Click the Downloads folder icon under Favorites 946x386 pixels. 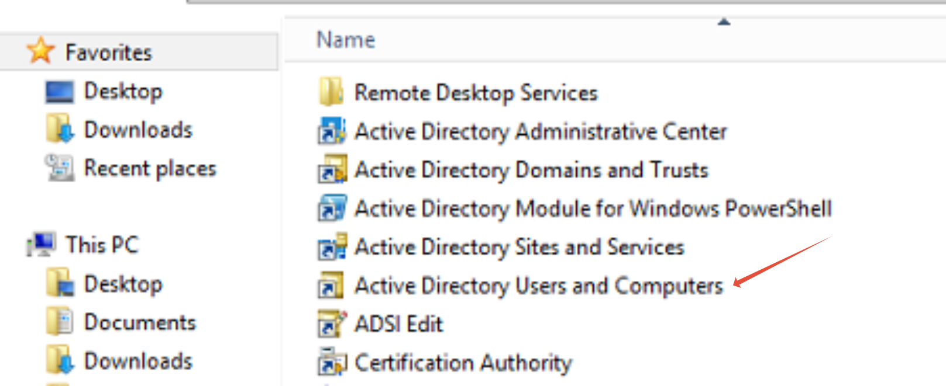click(60, 129)
